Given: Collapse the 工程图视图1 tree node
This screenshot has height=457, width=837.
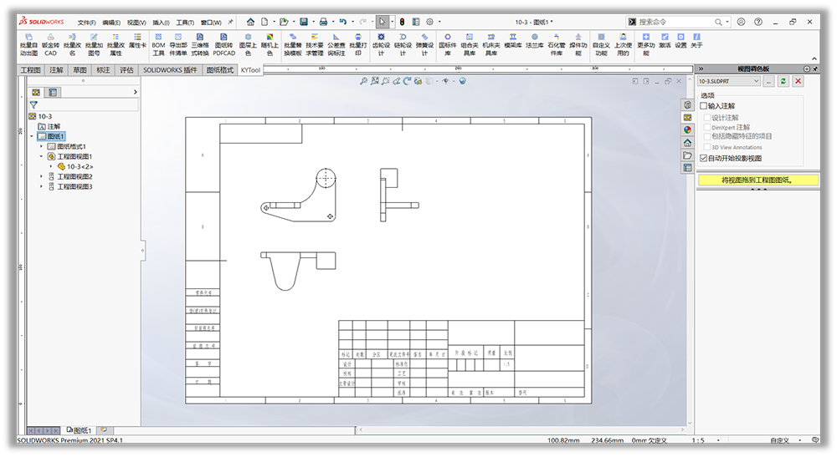Looking at the screenshot, I should pyautogui.click(x=41, y=156).
